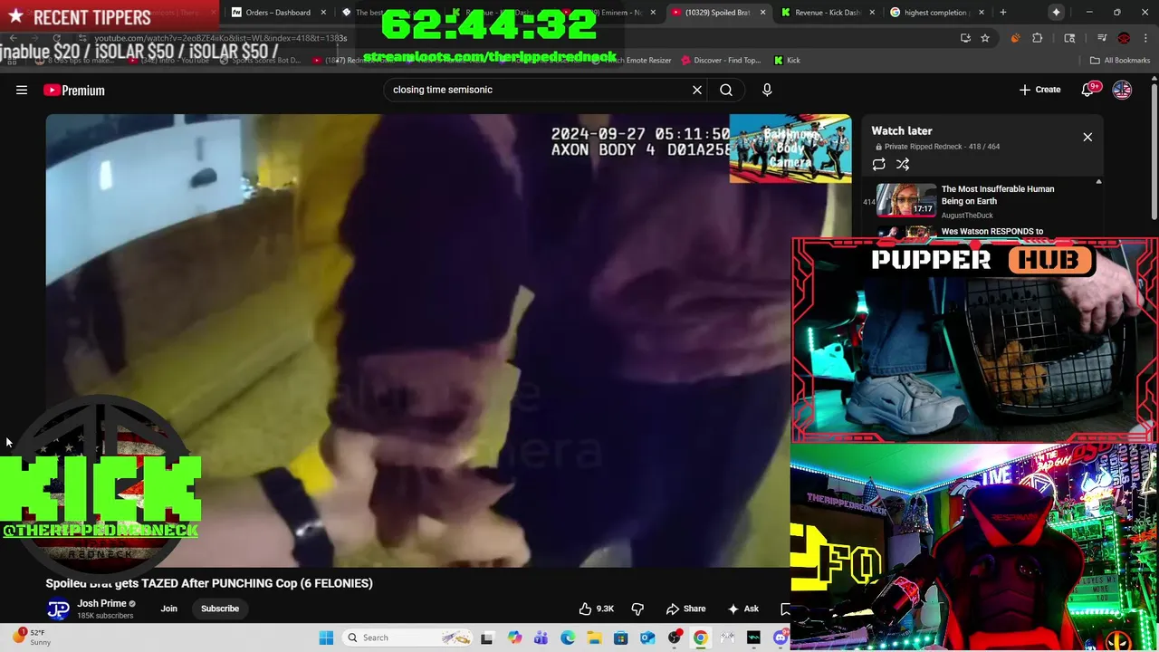Open the All Bookmarks folder

pos(1119,61)
